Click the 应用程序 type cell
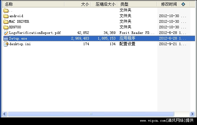197x125 pixels. [127, 38]
